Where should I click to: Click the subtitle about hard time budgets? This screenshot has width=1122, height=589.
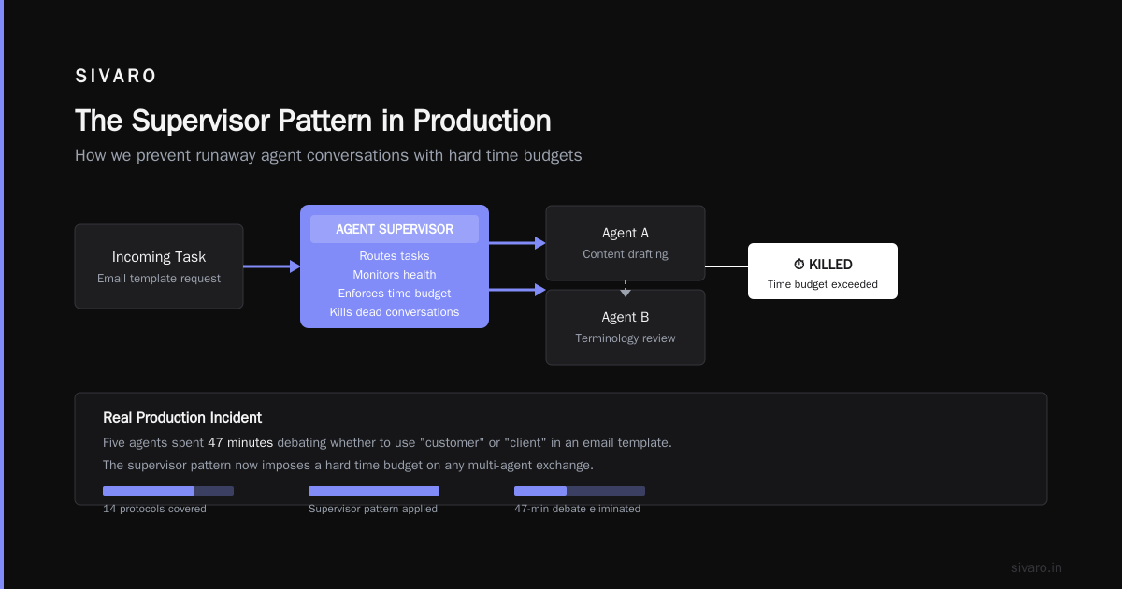328,155
